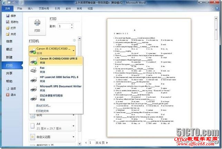This screenshot has height=149, width=222.
Task: Click the preview scrollbar up arrow
Action: (x=216, y=18)
